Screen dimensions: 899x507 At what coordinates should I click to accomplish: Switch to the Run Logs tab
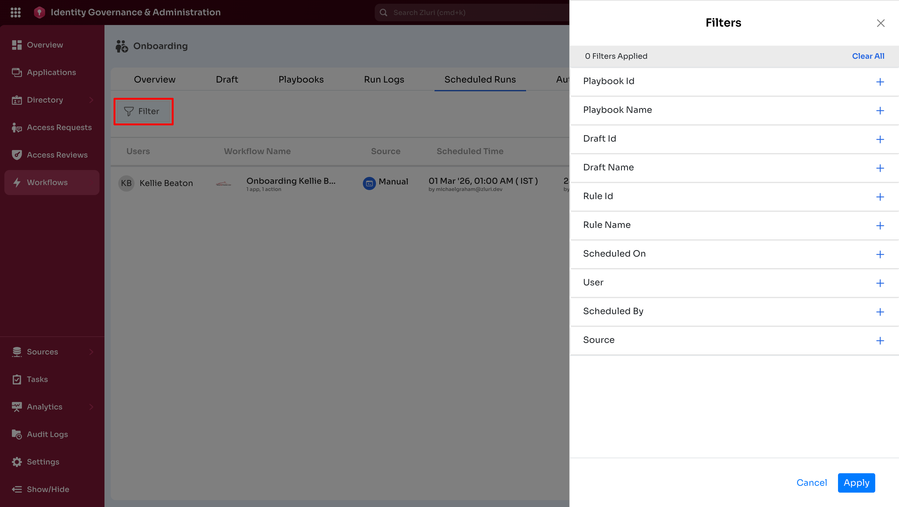[x=384, y=79]
